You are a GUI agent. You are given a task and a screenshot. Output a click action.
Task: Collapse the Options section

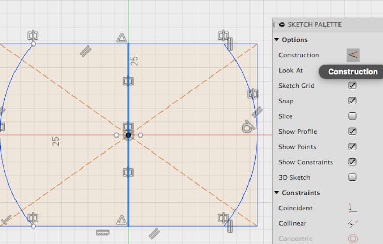click(276, 40)
